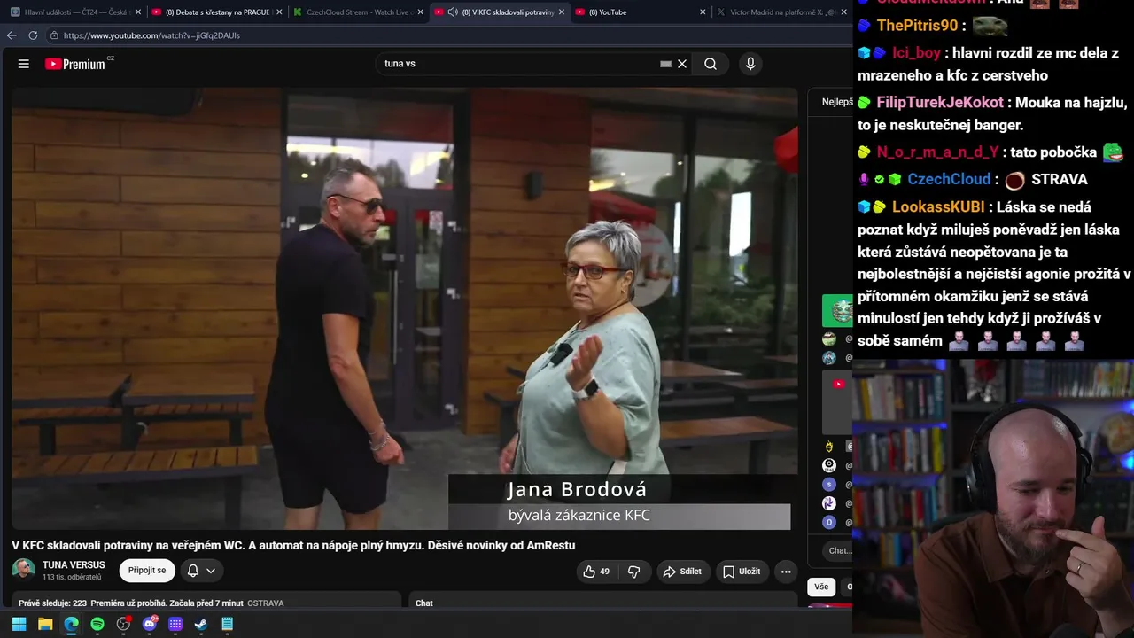Click ThePitris90 username in stream chat
1134x638 pixels.
[x=918, y=26]
